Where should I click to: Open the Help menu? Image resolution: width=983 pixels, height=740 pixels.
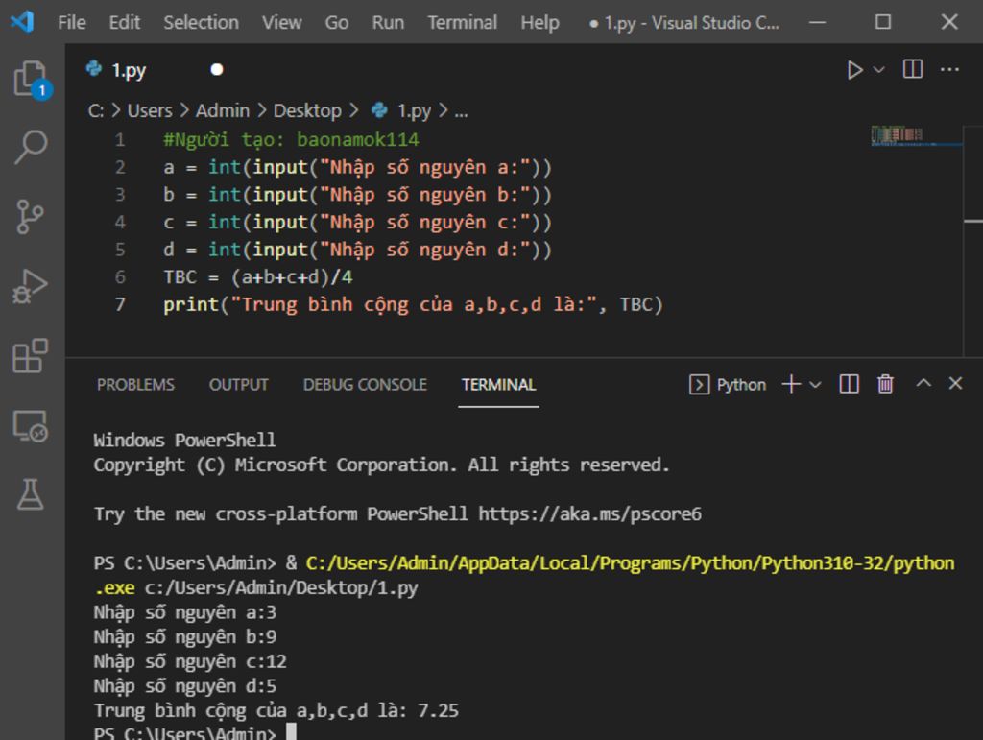(x=539, y=23)
